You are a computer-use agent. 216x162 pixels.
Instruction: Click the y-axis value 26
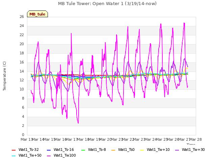(x=22, y=17)
